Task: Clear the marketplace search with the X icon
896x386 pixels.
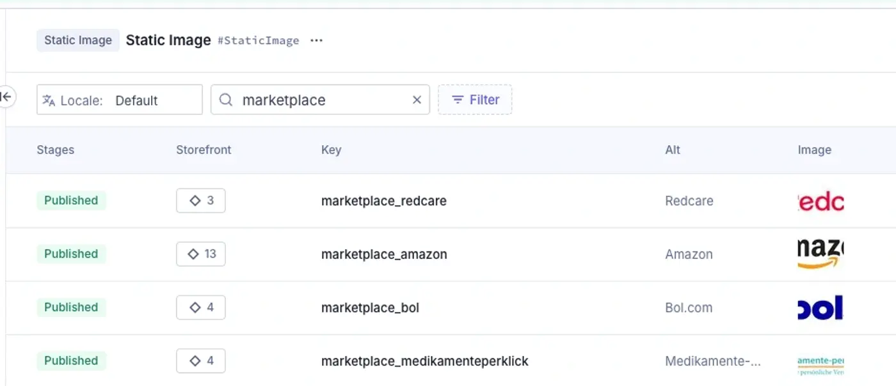Action: [x=417, y=100]
